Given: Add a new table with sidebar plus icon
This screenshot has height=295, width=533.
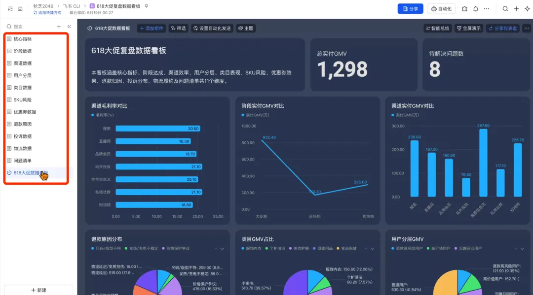Looking at the screenshot, I should click(59, 27).
